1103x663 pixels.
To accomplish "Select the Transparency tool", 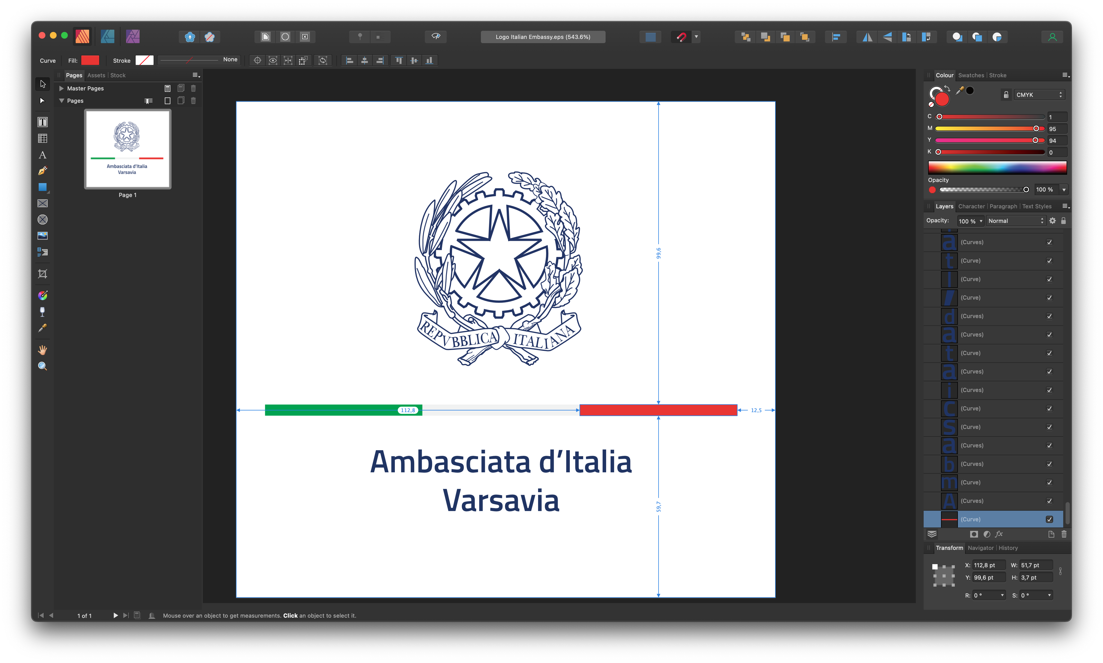I will pos(43,311).
